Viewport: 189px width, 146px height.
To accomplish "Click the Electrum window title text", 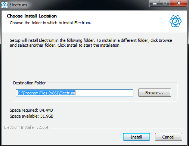I will [x=18, y=5].
